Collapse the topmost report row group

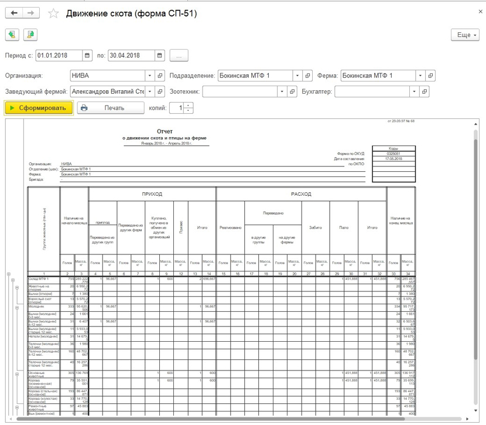click(8, 274)
